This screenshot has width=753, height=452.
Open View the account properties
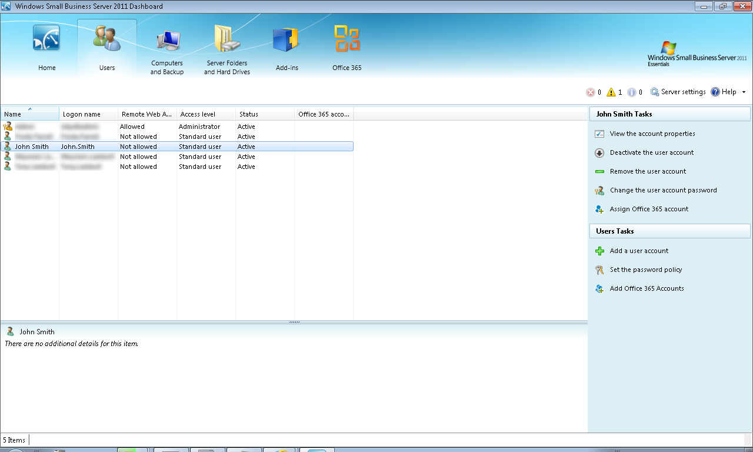[652, 134]
